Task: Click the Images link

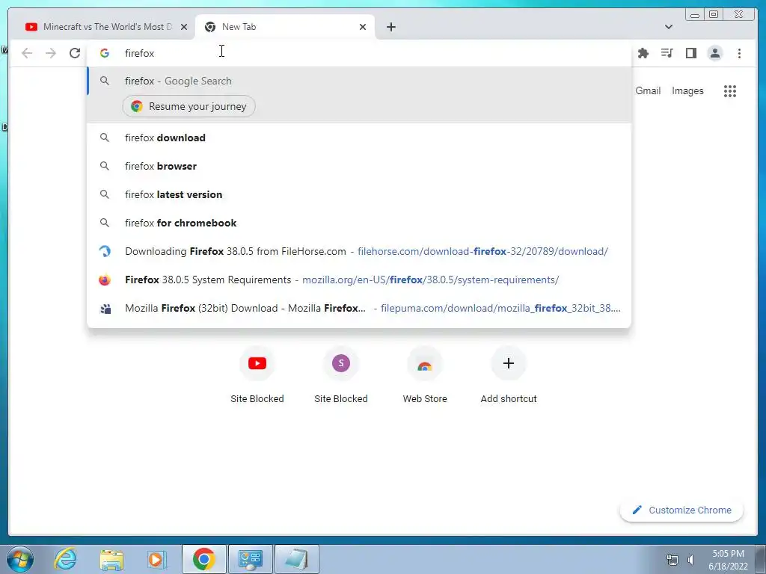Action: click(687, 90)
